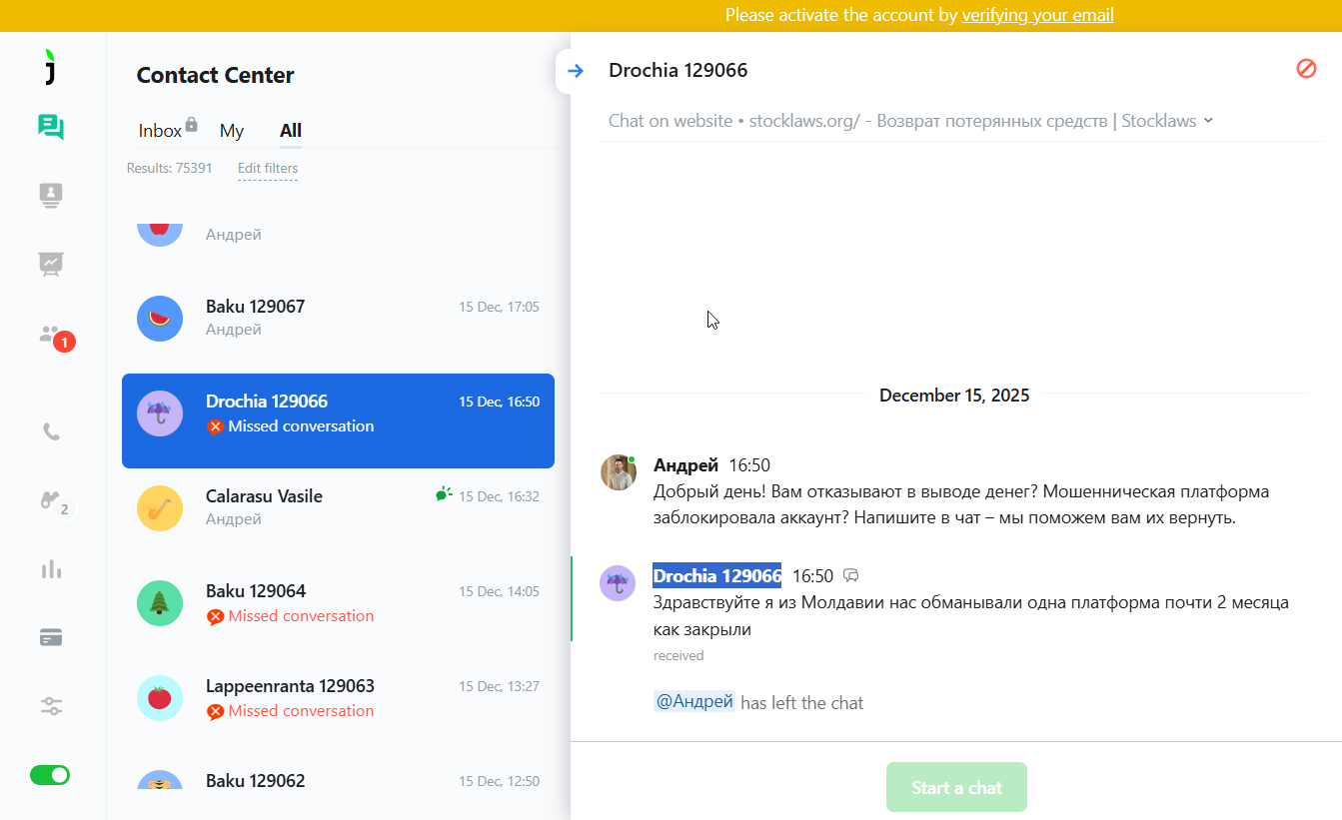This screenshot has height=820, width=1342.
Task: Click the visitor message starting with Здравствуйте
Action: [971, 616]
